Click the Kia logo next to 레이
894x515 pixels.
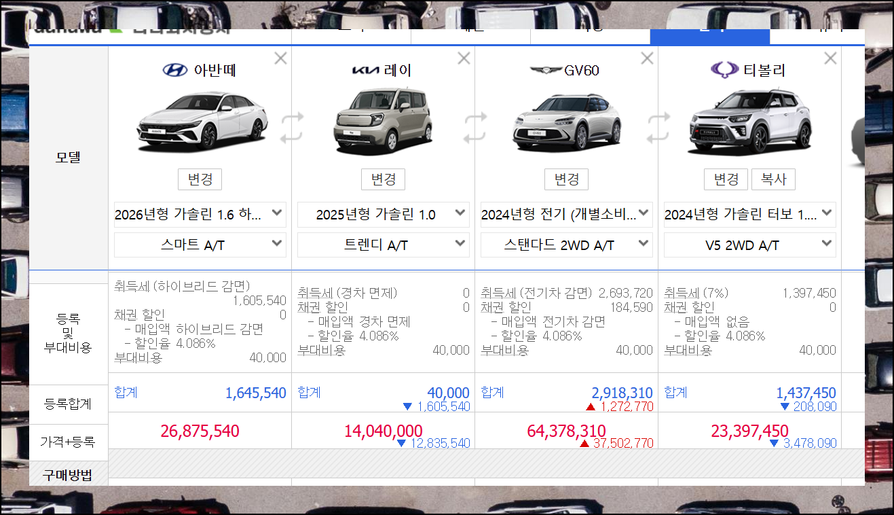pyautogui.click(x=367, y=71)
